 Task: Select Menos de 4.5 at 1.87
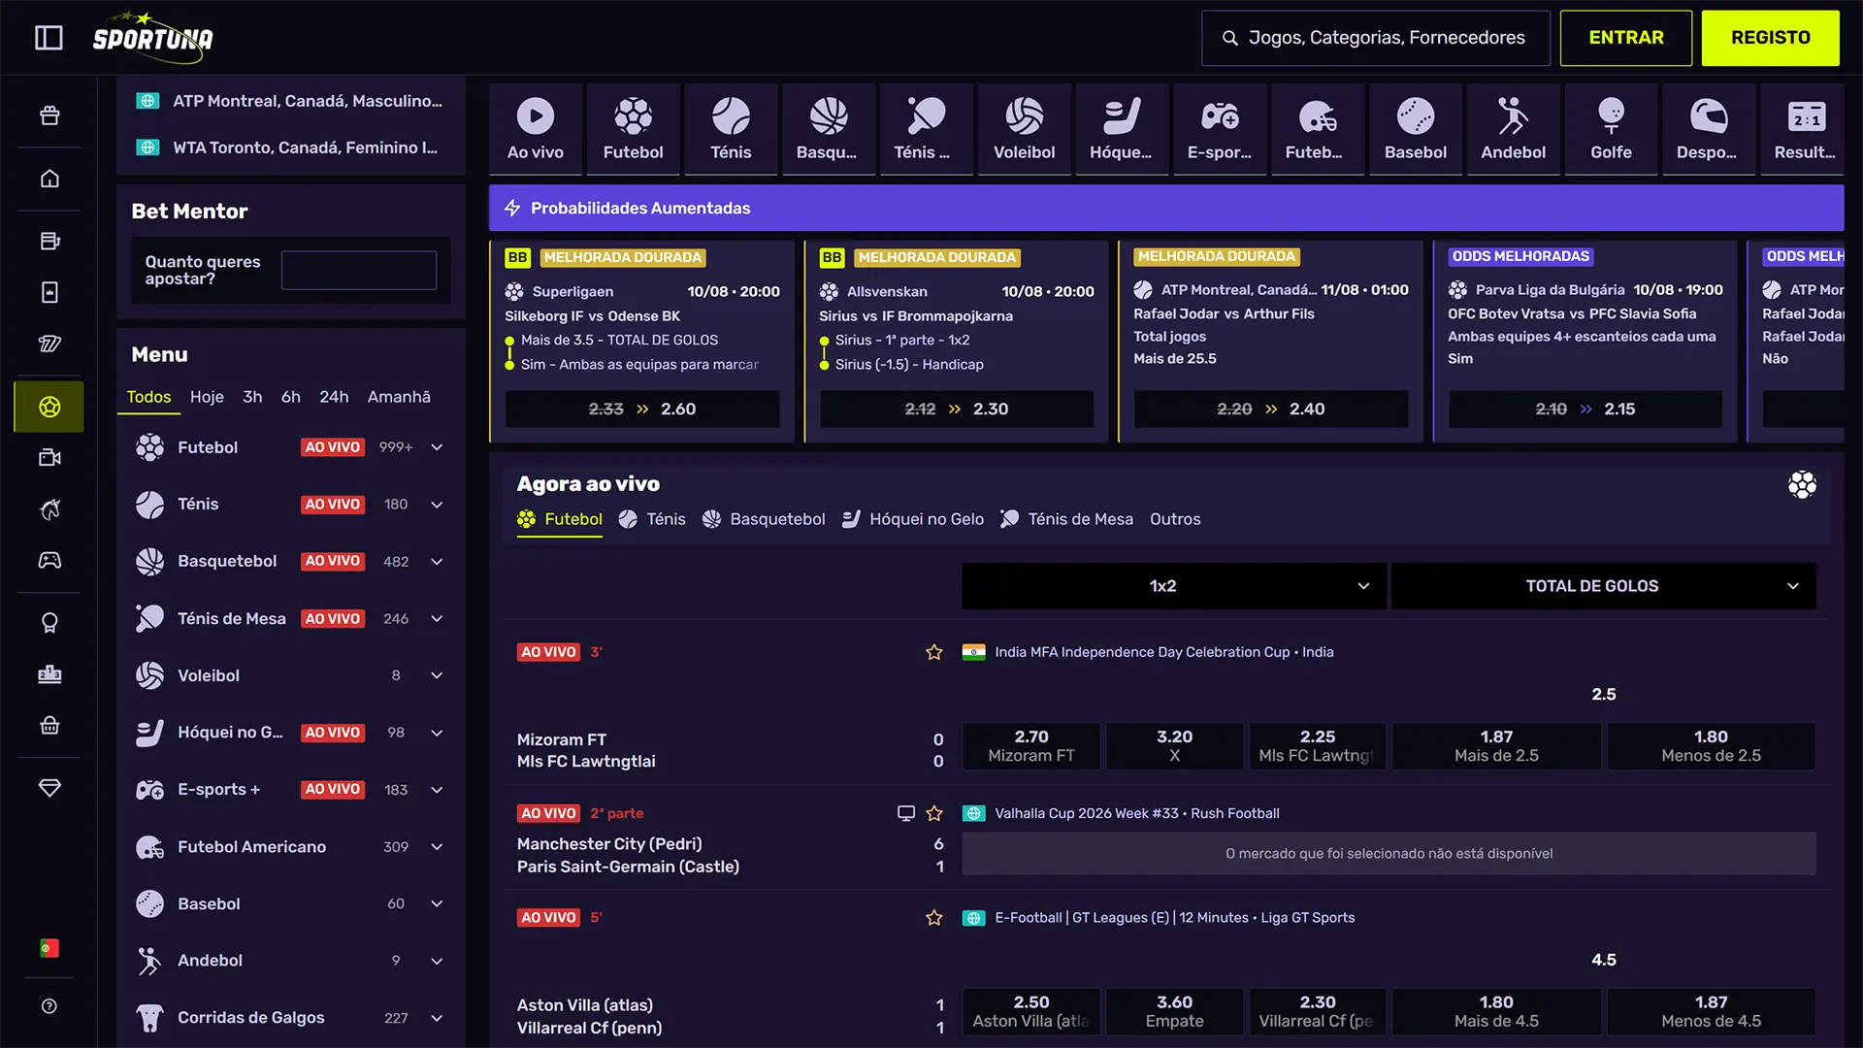click(1711, 1011)
